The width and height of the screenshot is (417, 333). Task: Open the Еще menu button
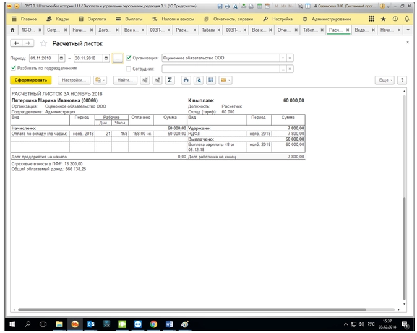(385, 80)
